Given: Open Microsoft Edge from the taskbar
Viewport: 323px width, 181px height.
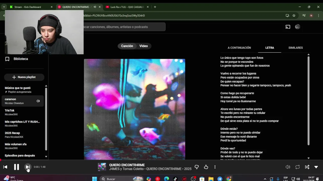Looking at the screenshot, I should (167, 179).
